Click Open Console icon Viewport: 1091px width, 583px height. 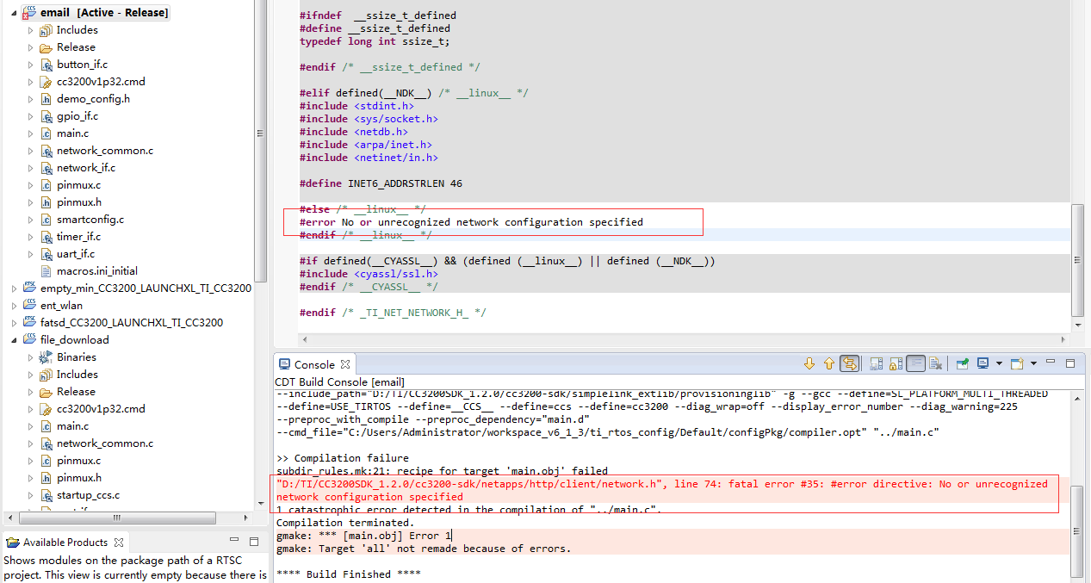pos(1017,363)
